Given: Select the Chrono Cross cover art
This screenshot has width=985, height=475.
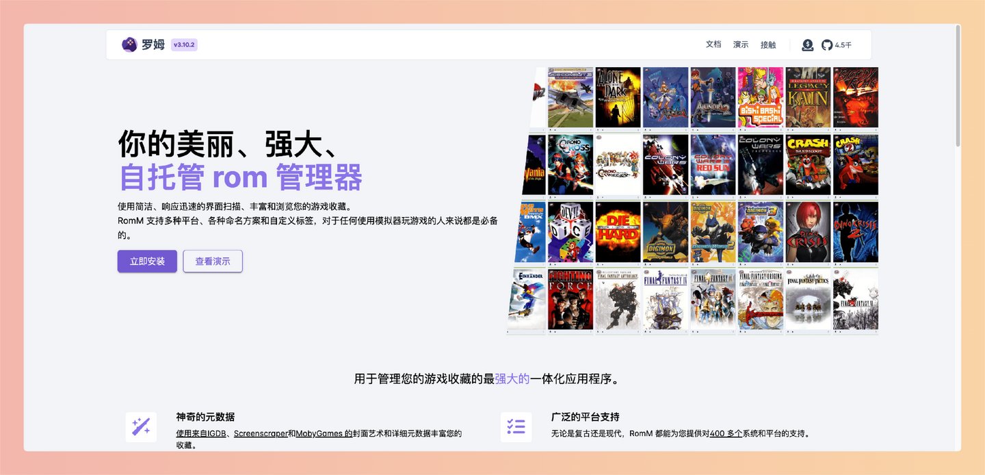Looking at the screenshot, I should [x=570, y=164].
